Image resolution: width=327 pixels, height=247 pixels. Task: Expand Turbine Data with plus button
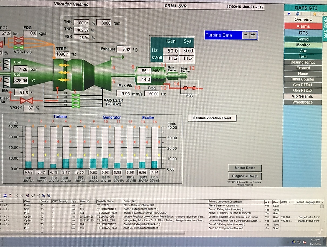click(x=253, y=35)
